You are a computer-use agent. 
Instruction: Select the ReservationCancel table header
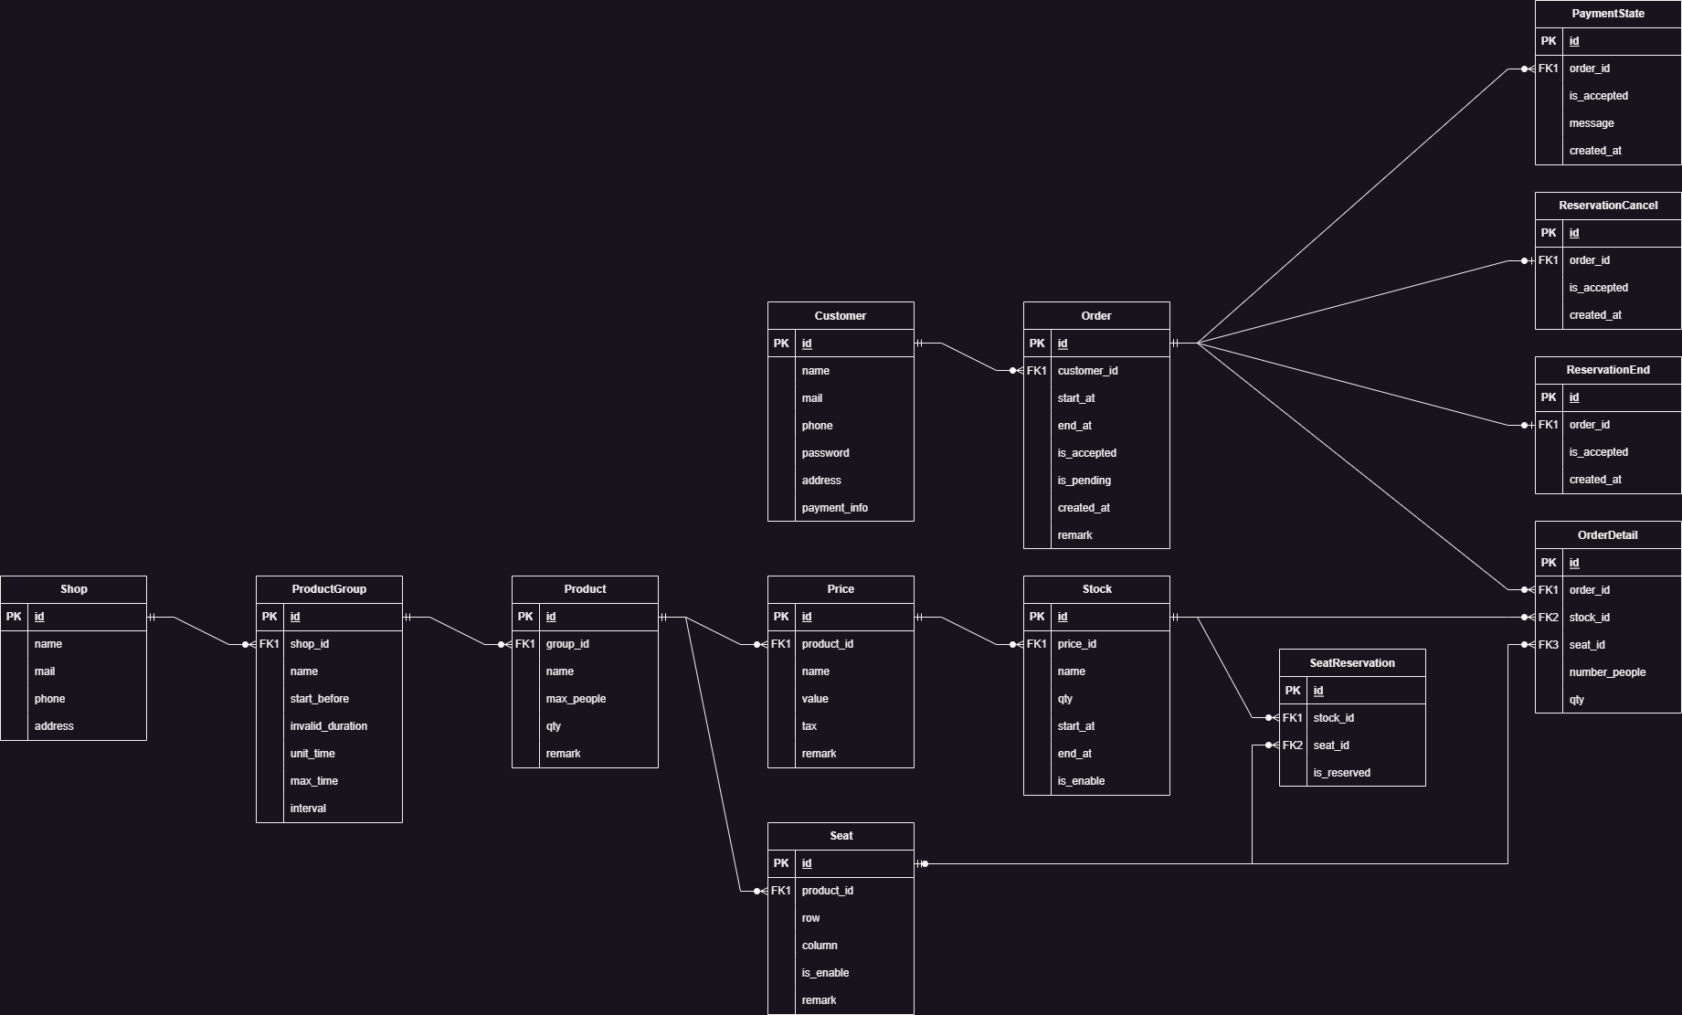click(1607, 206)
